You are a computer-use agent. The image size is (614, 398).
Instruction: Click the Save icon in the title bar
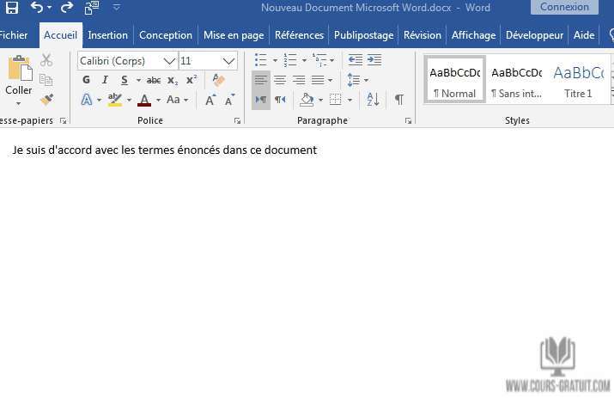[x=10, y=8]
